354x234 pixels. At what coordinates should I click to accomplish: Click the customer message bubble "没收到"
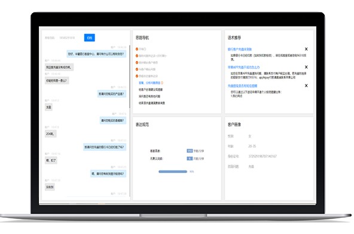click(x=50, y=187)
